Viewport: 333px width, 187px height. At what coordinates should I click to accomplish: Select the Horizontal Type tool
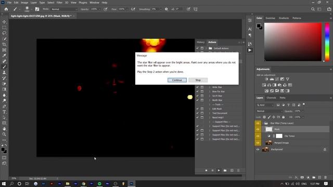click(4, 112)
